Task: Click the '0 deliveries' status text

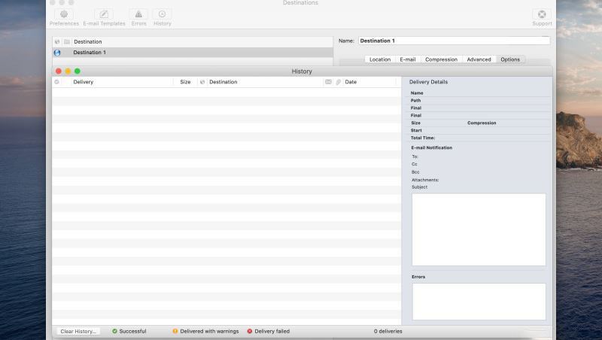Action: (388, 331)
